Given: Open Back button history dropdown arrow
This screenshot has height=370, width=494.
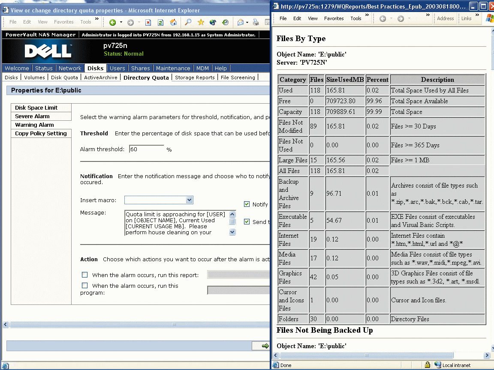Looking at the screenshot, I should [121, 22].
